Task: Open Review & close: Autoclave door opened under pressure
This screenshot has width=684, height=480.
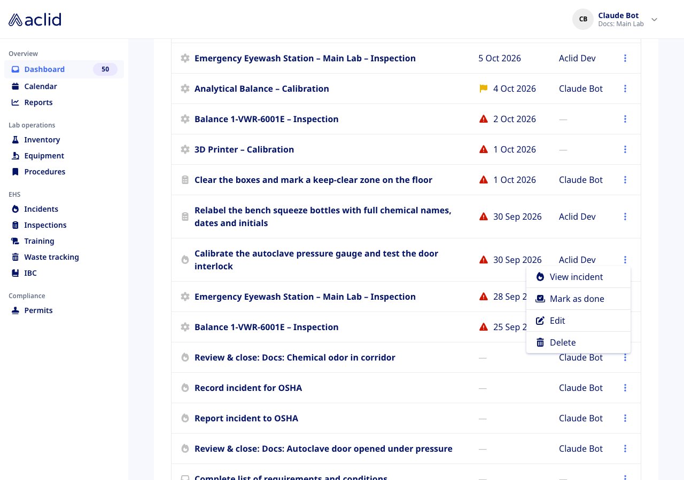Action: [323, 449]
